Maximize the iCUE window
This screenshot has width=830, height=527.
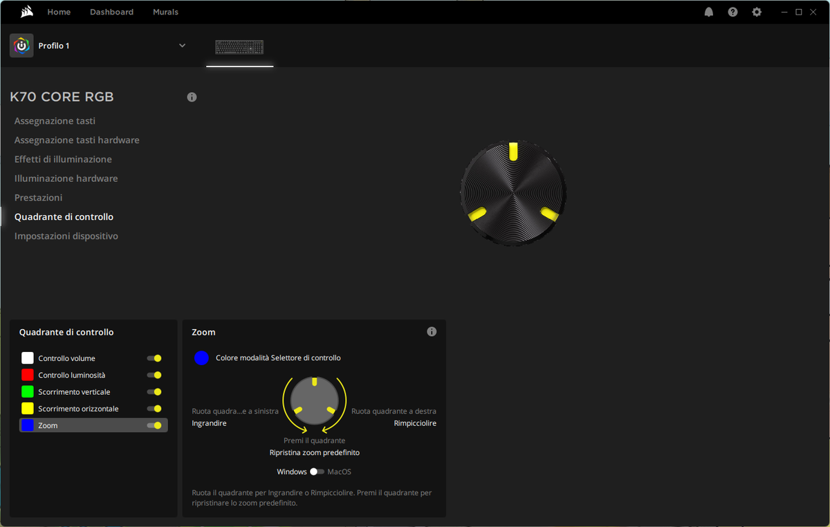click(799, 12)
